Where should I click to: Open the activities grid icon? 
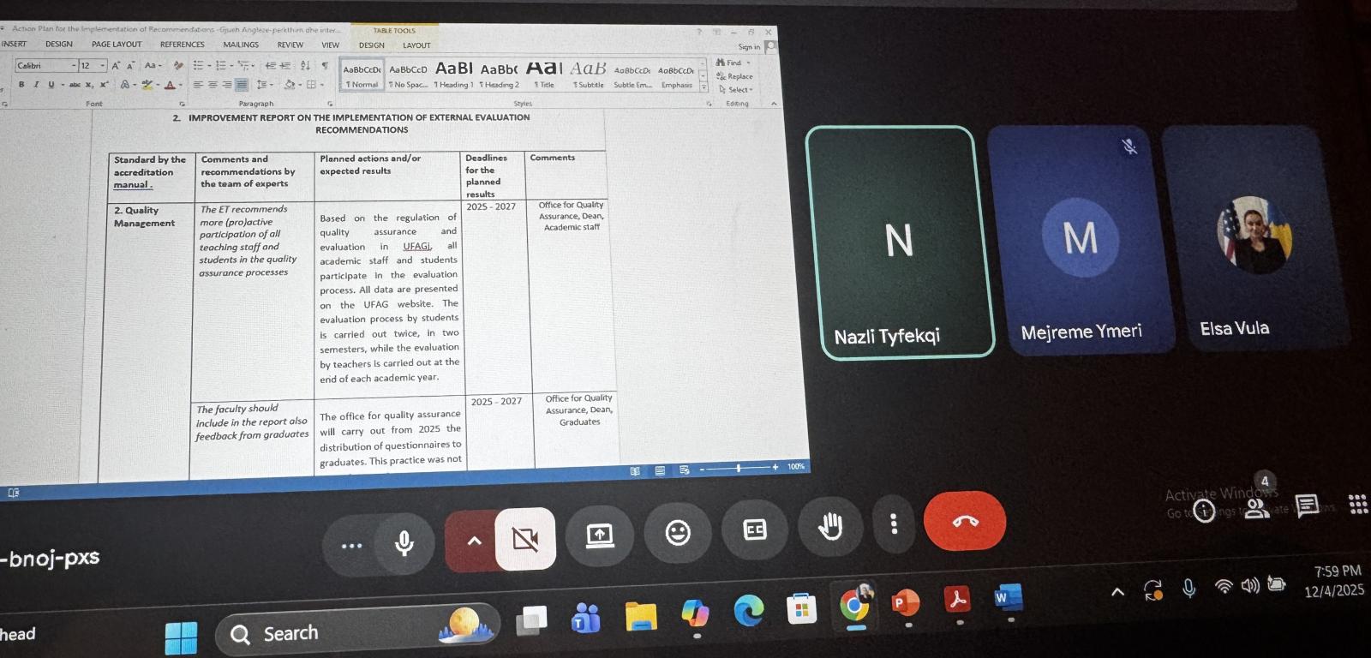click(x=1358, y=504)
